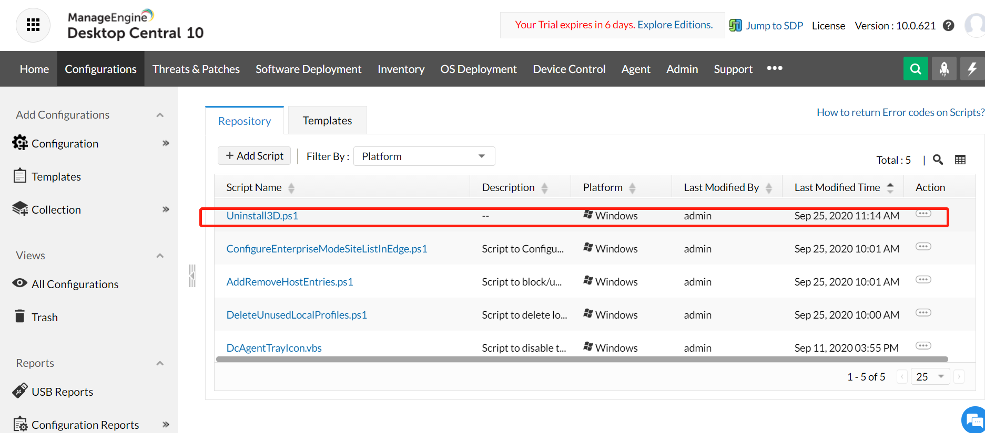This screenshot has height=433, width=985.
Task: Click the License link
Action: [x=828, y=26]
